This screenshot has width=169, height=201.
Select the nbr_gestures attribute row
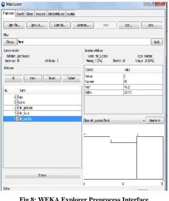click(42, 108)
